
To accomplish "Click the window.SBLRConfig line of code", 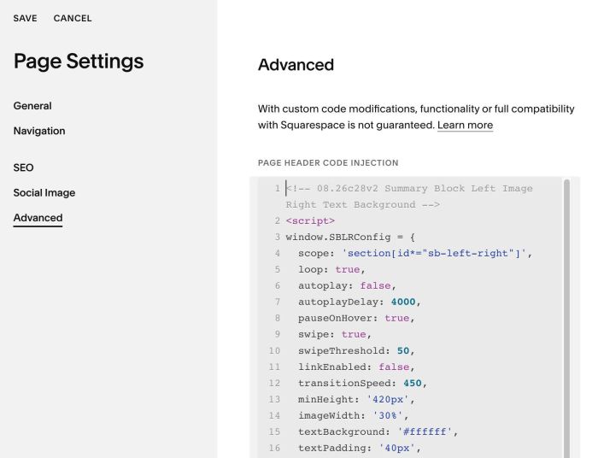I will [x=350, y=238].
